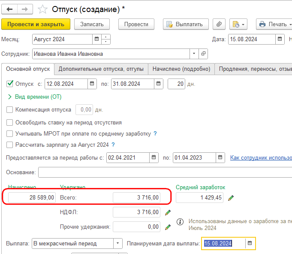
Task: Click the Начислено amount 28 589,00
Action: point(32,197)
